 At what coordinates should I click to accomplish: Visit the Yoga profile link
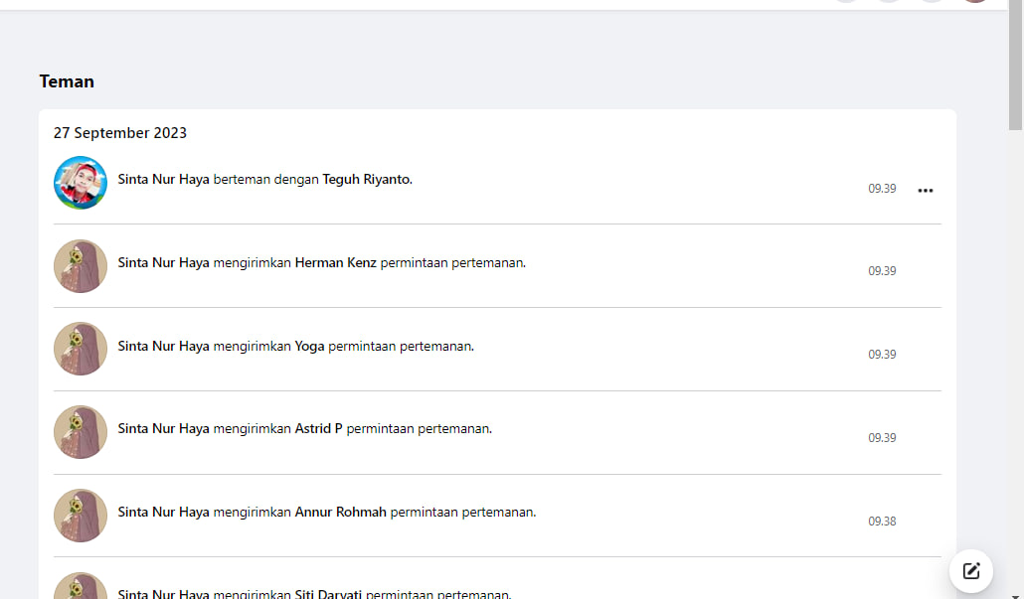click(309, 347)
